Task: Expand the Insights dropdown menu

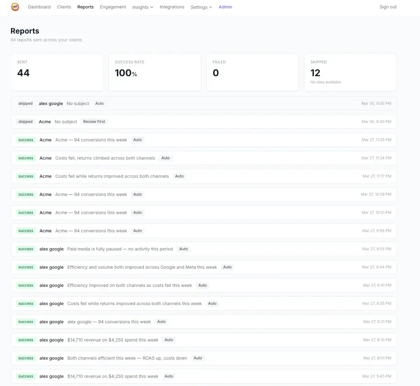Action: [x=142, y=7]
